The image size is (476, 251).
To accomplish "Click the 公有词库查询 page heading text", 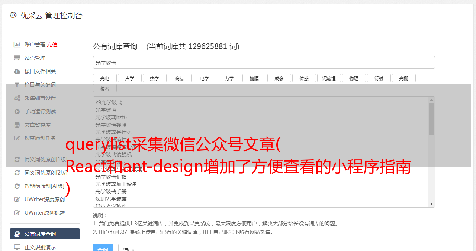I will (x=115, y=46).
